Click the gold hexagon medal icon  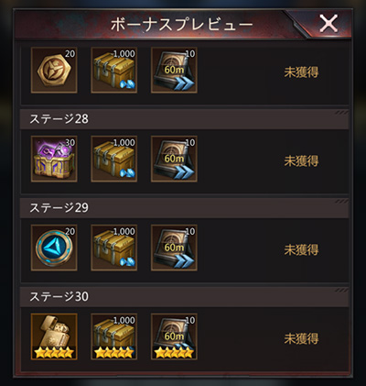tap(54, 71)
